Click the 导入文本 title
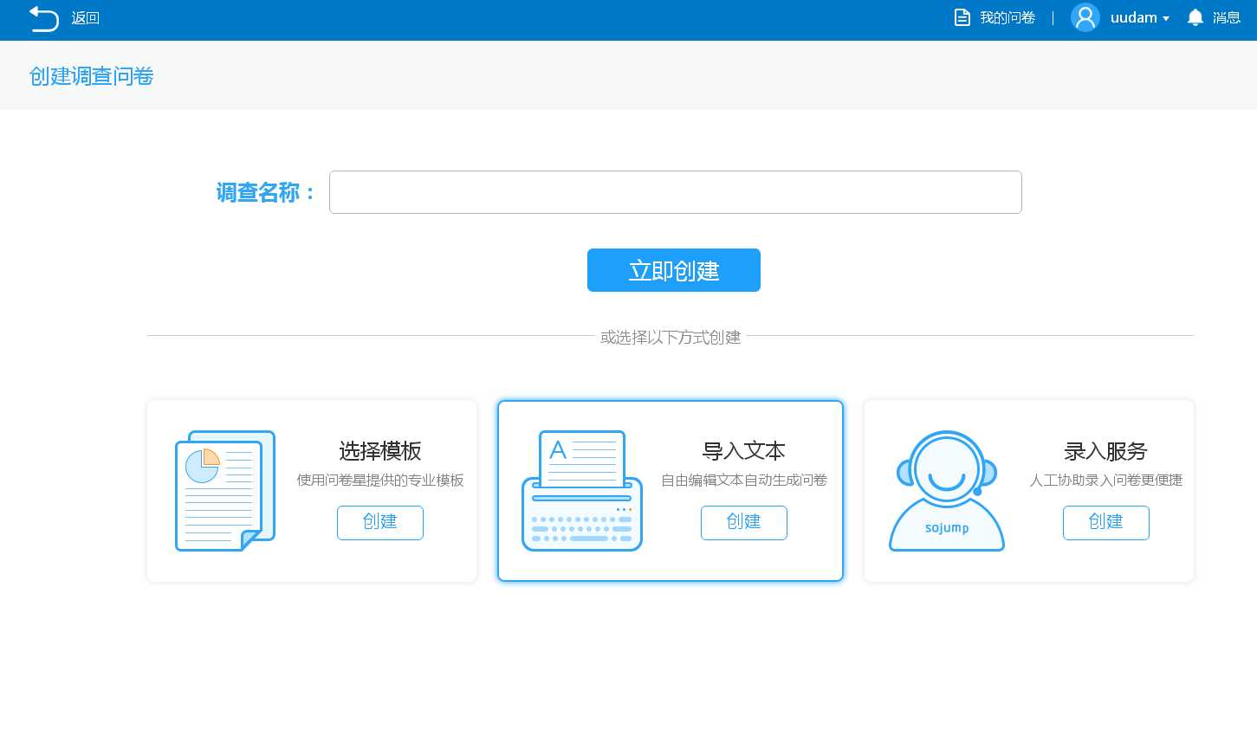The width and height of the screenshot is (1257, 755). (x=743, y=451)
